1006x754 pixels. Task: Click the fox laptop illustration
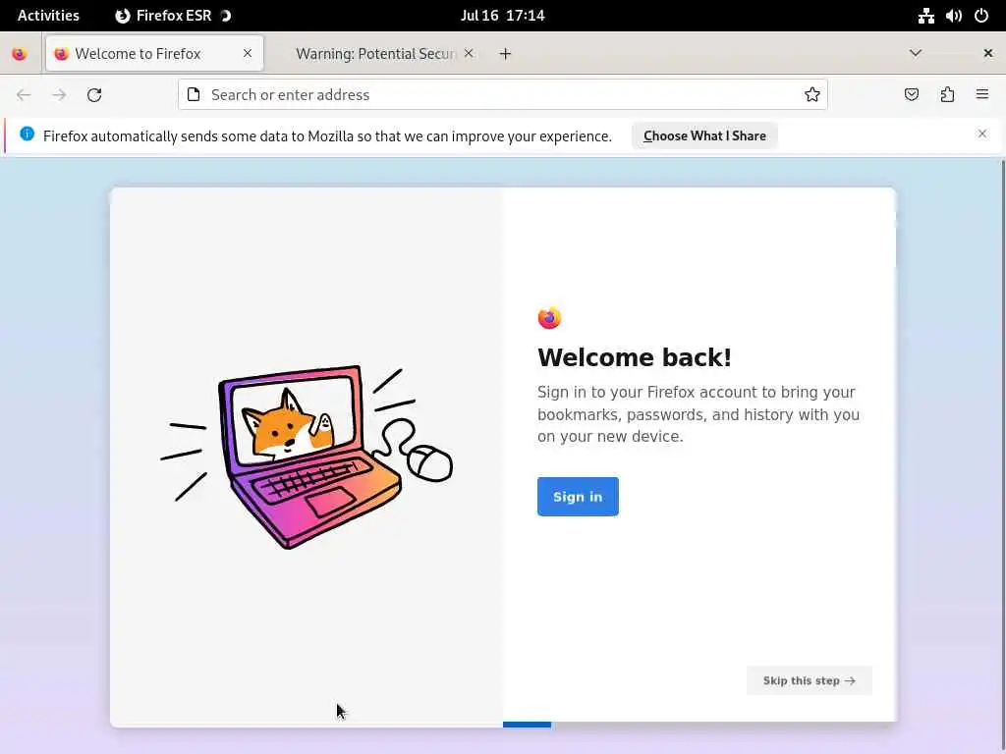pyautogui.click(x=307, y=458)
